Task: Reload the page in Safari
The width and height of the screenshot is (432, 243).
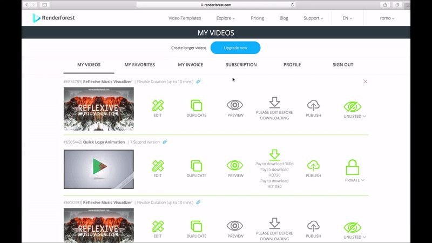Action: coord(292,5)
